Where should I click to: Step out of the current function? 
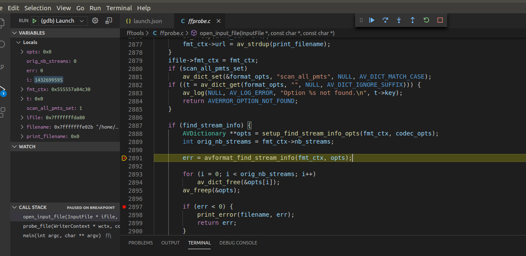click(x=412, y=20)
